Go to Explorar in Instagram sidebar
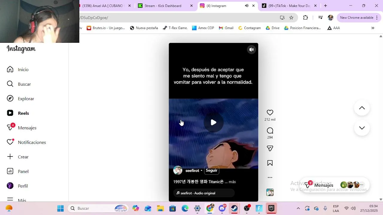Viewport: 383px width, 215px height. pos(20,99)
